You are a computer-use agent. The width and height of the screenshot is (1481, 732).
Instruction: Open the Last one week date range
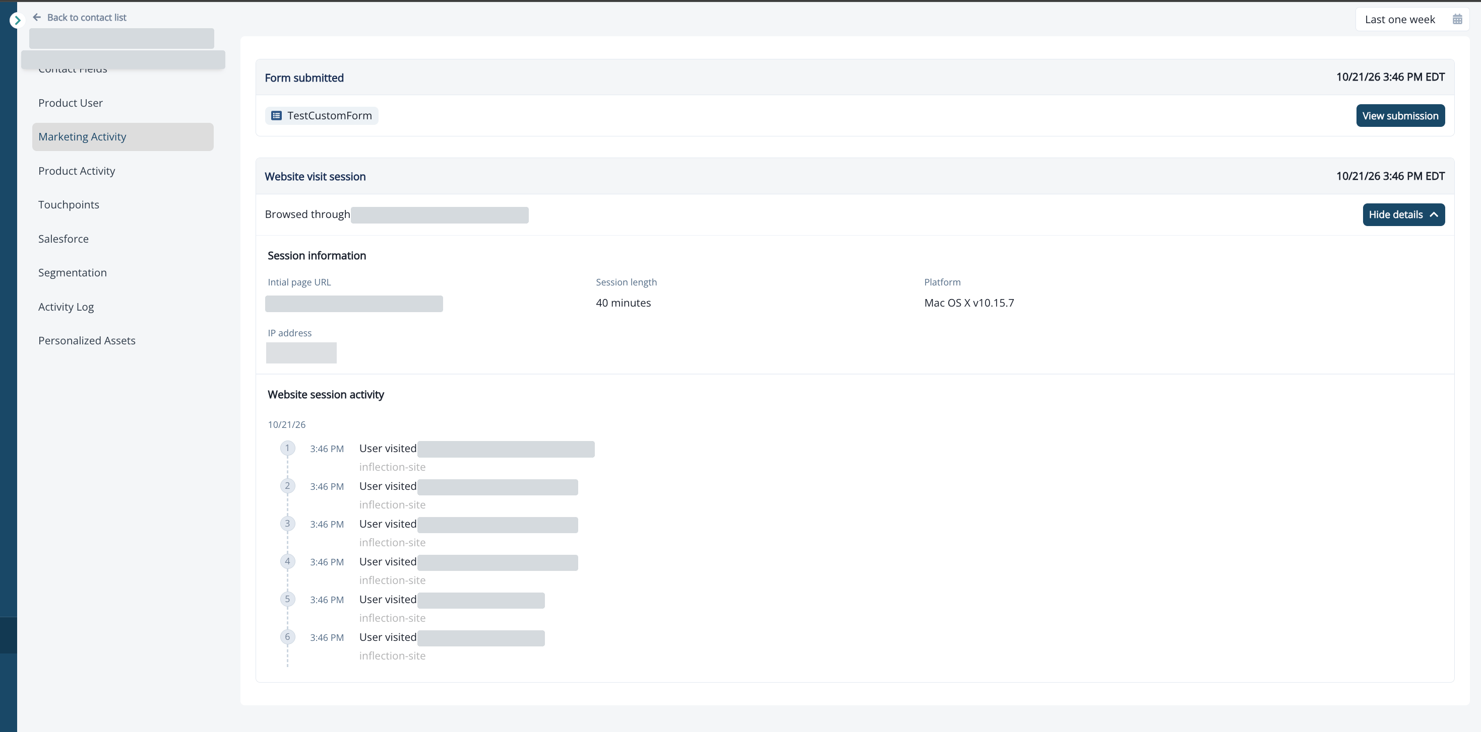[1412, 20]
